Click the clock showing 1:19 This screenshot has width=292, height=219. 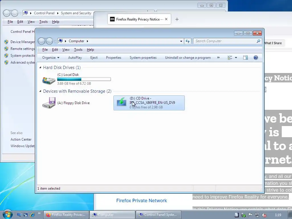pos(278,215)
